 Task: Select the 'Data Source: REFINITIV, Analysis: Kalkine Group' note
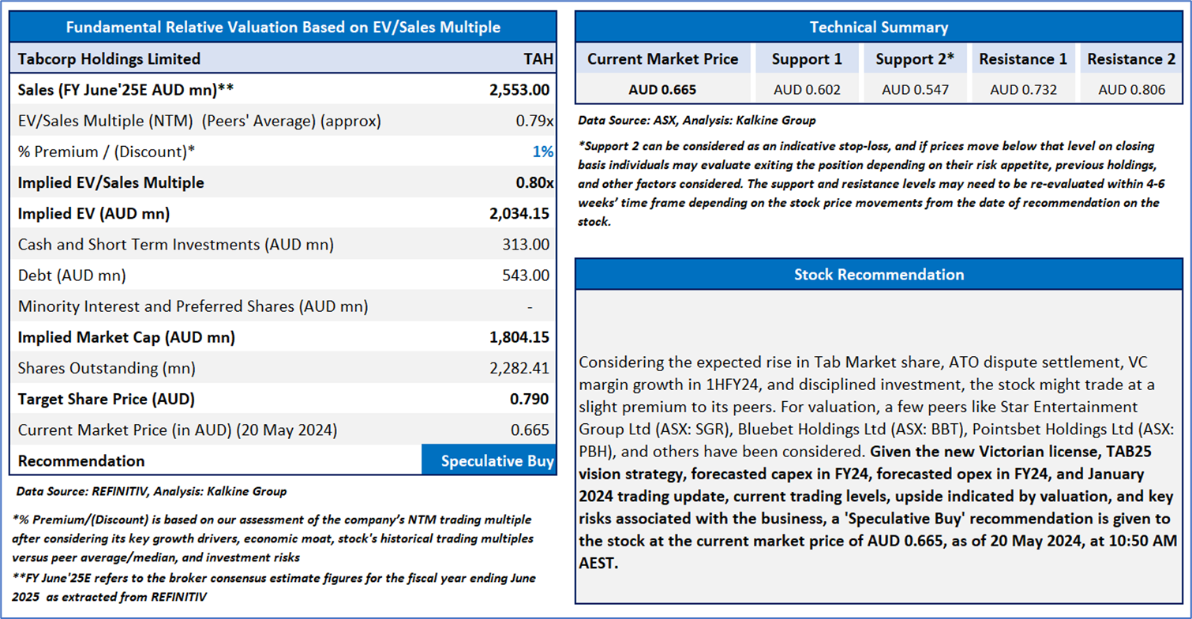tap(152, 491)
